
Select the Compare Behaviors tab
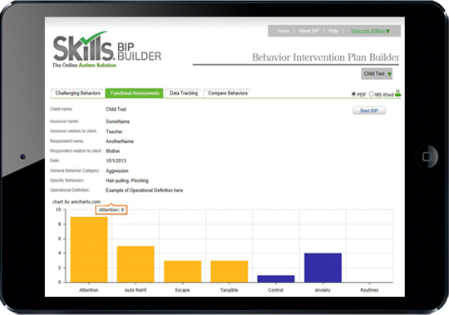point(228,93)
